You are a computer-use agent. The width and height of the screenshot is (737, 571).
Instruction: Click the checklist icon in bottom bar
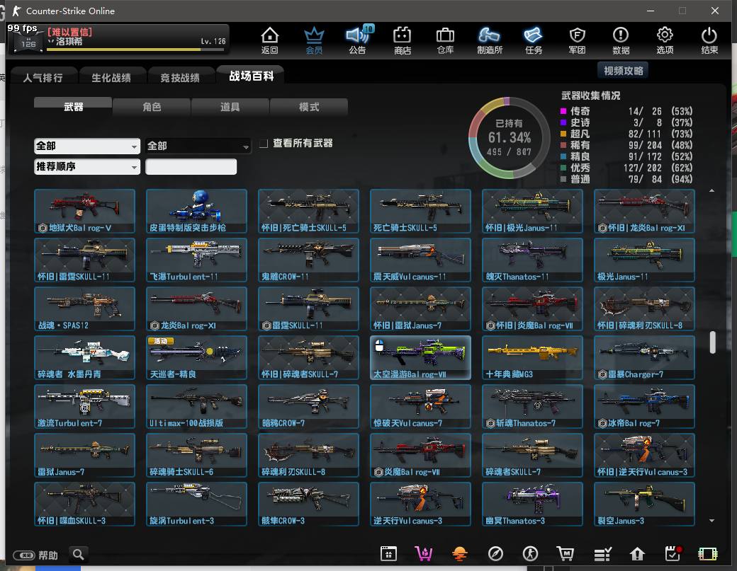[x=602, y=554]
